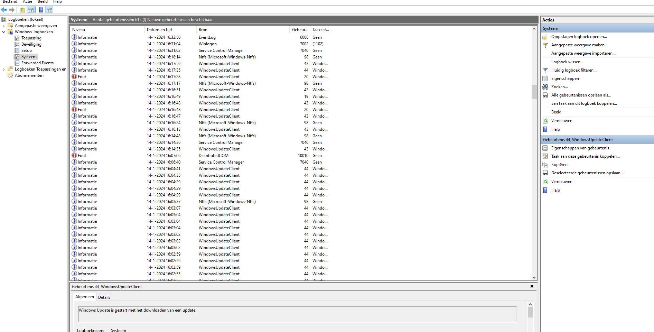The image size is (654, 332).
Task: Select the Fout event at 16:16:48
Action: click(x=200, y=110)
